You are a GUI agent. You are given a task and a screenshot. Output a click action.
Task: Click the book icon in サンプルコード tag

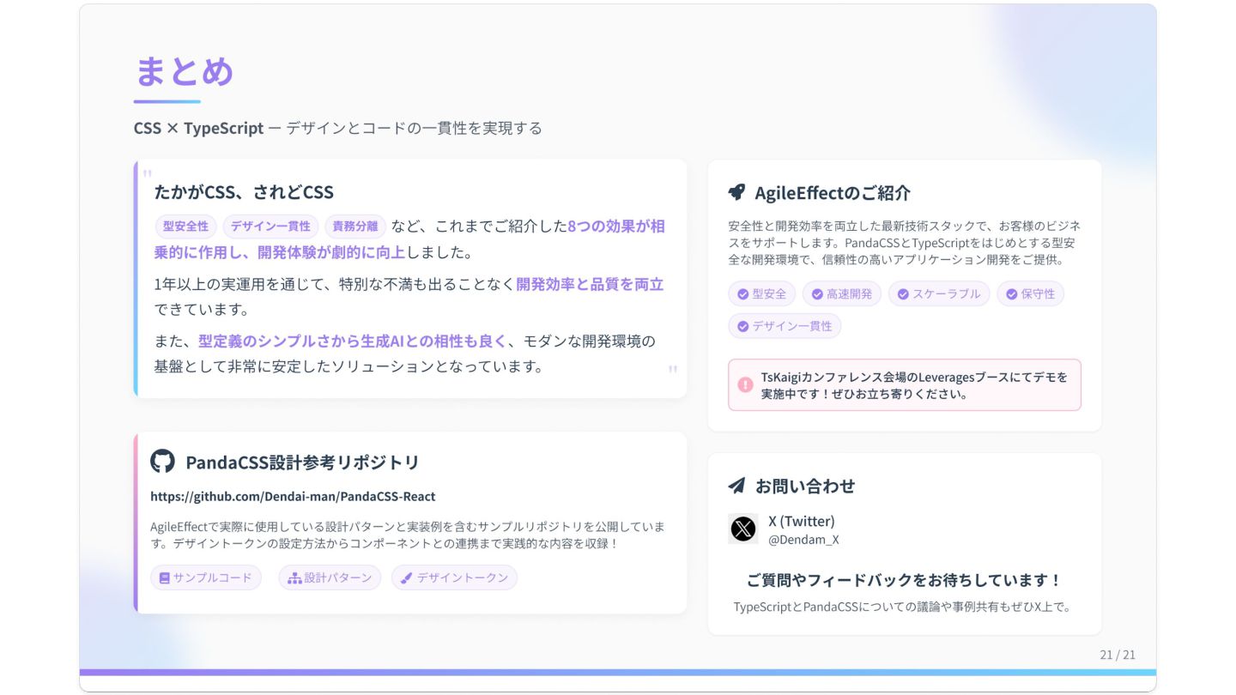(165, 578)
